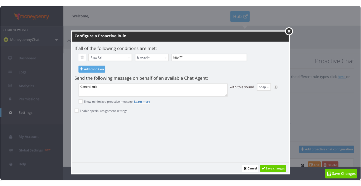Open Logs via the sidebar list icon
361x186 pixels.
[10, 72]
